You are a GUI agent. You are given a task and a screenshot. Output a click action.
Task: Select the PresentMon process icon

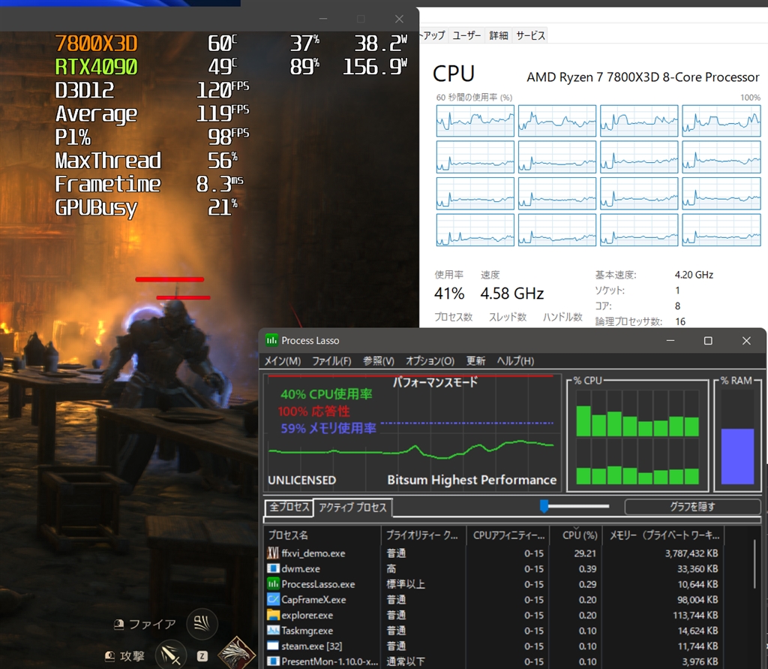273,661
